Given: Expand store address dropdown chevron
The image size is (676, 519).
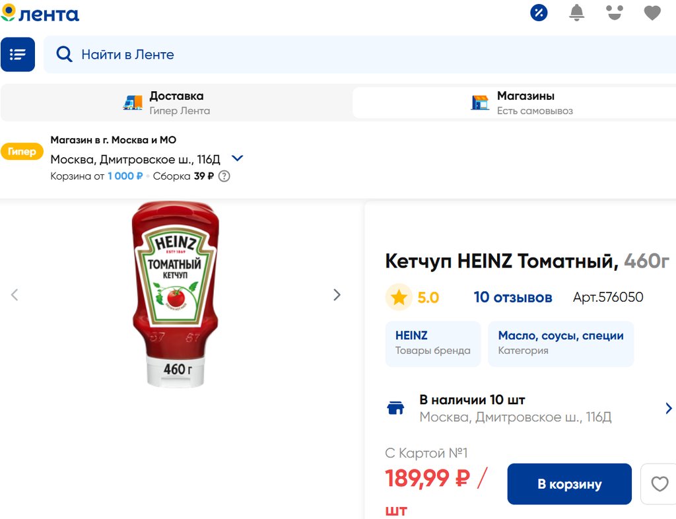Looking at the screenshot, I should pyautogui.click(x=237, y=158).
